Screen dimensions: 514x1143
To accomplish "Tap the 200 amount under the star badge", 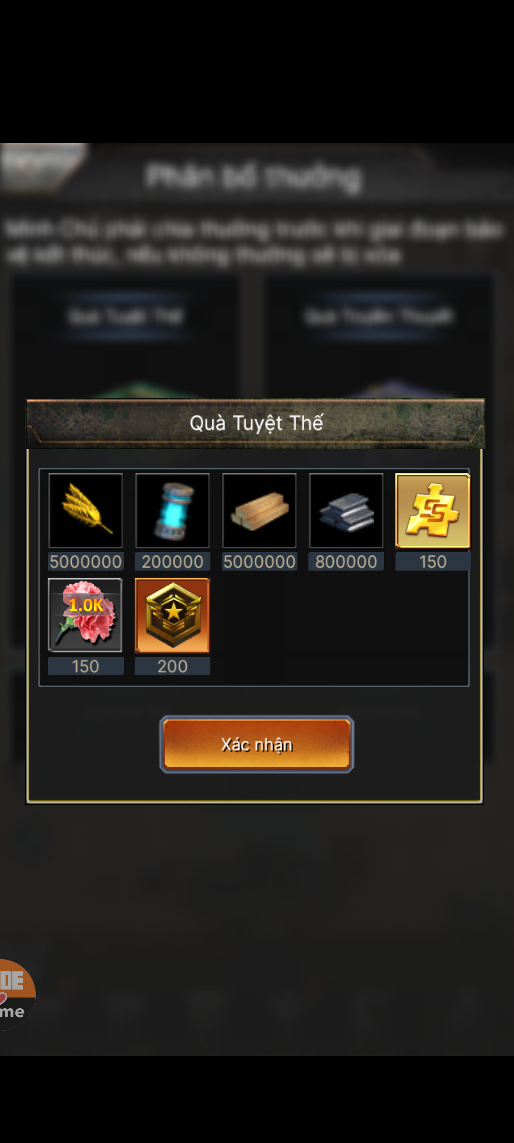I will 172,666.
